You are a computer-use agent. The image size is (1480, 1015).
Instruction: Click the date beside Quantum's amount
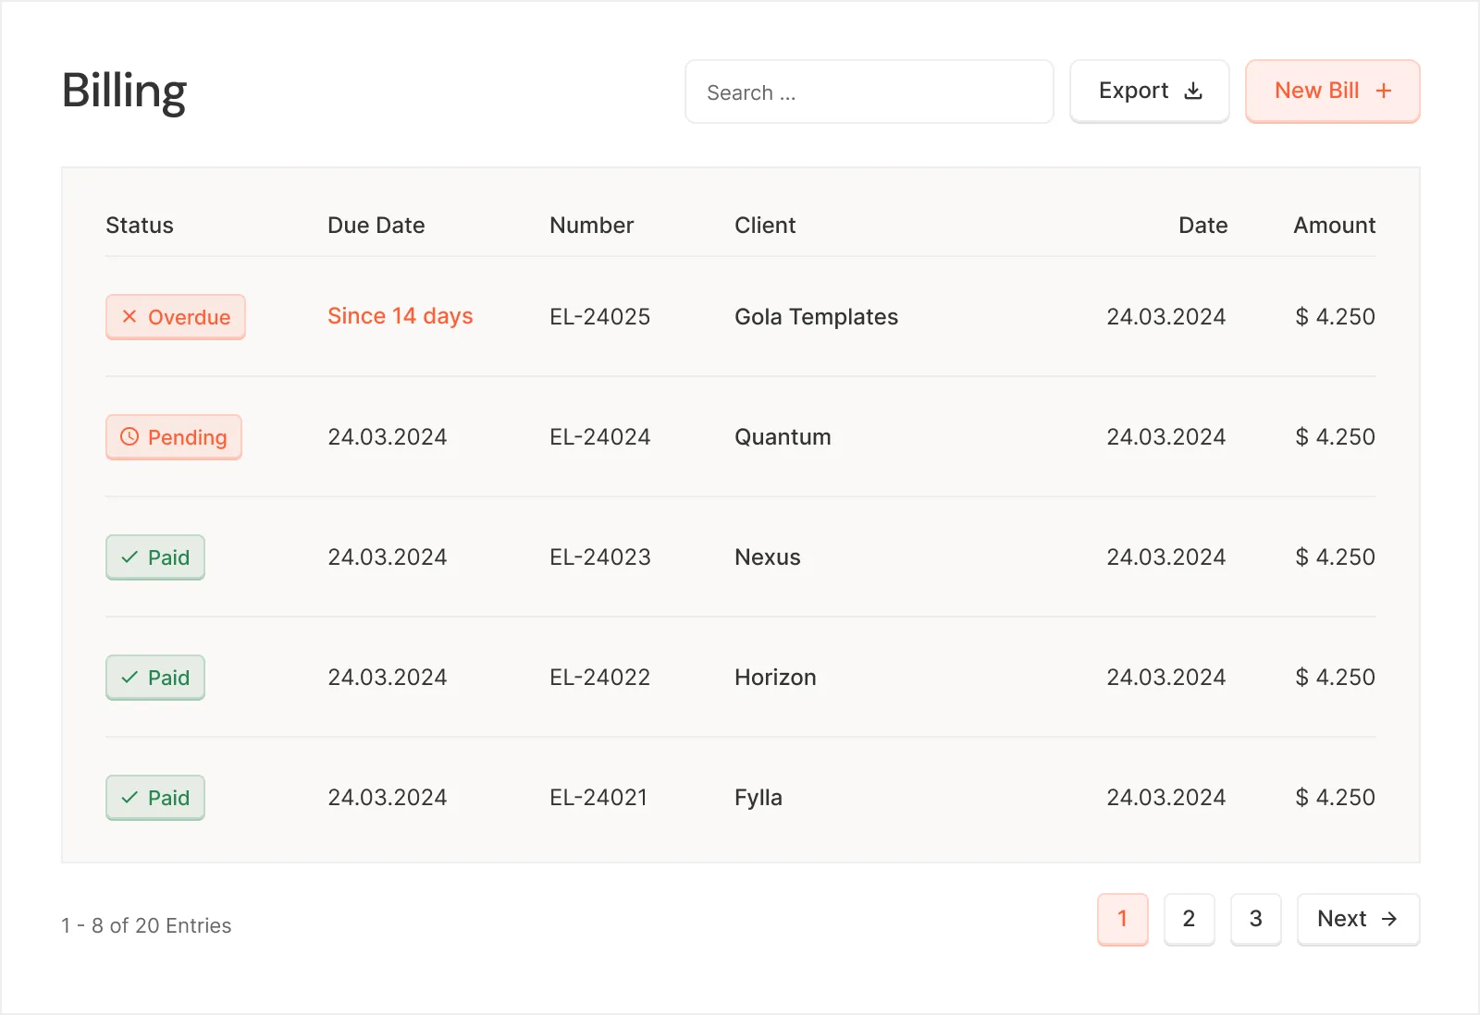(1166, 437)
